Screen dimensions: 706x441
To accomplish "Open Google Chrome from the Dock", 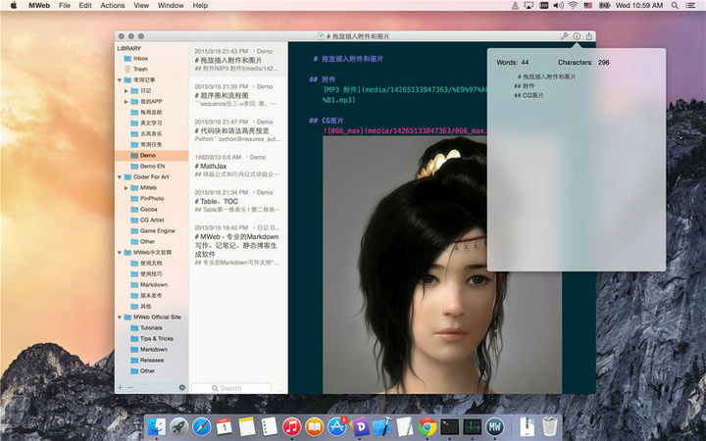I will pyautogui.click(x=427, y=426).
